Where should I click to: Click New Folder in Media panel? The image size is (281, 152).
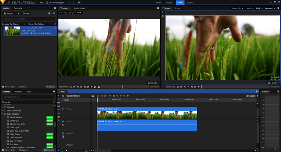click(x=9, y=87)
